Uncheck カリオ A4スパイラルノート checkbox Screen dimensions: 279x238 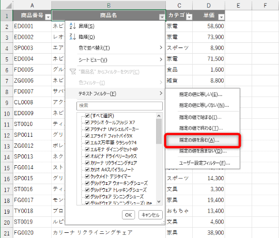point(87,169)
